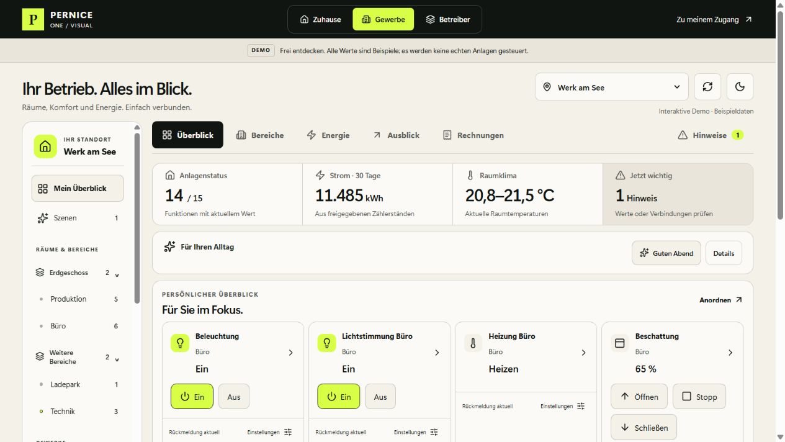Switch to the Bereiche tab
Screen dimensions: 785x442
260,135
